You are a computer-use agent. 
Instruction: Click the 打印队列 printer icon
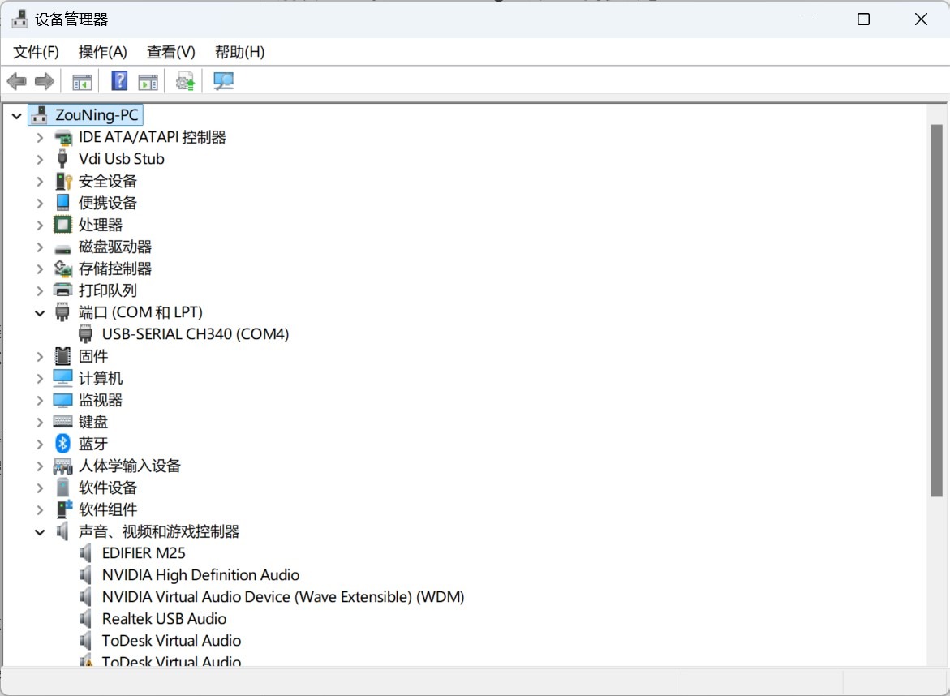63,290
